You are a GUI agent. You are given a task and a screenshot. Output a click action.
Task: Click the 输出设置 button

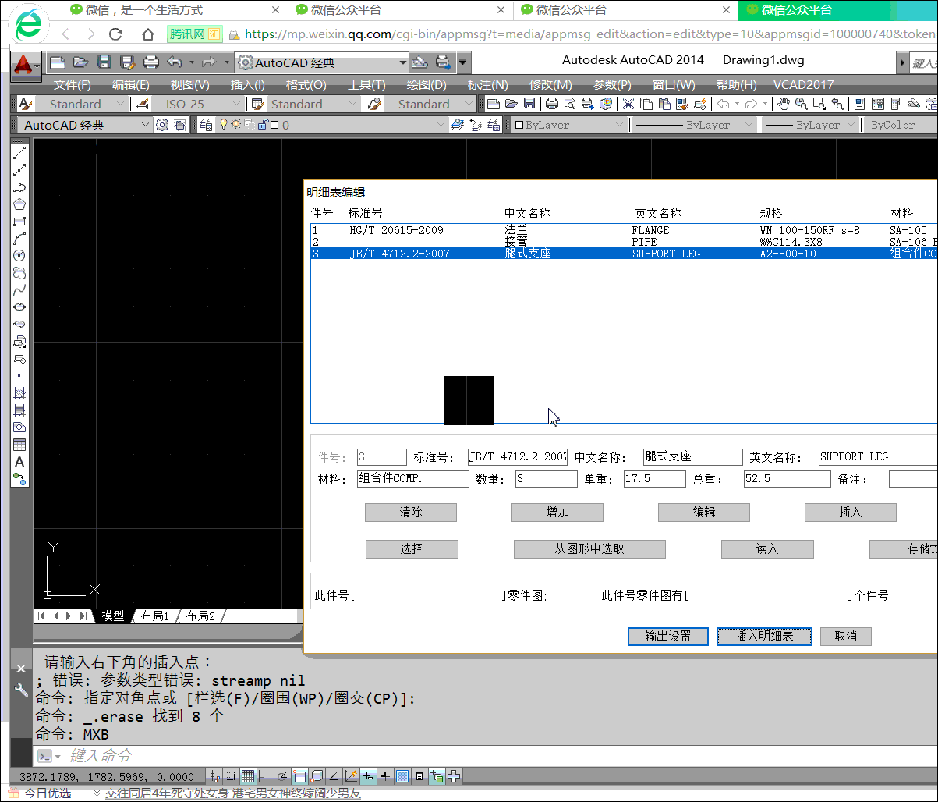click(668, 637)
